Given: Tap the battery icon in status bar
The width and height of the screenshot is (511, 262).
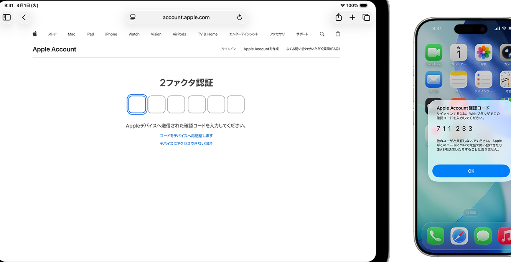Looking at the screenshot, I should [x=363, y=5].
